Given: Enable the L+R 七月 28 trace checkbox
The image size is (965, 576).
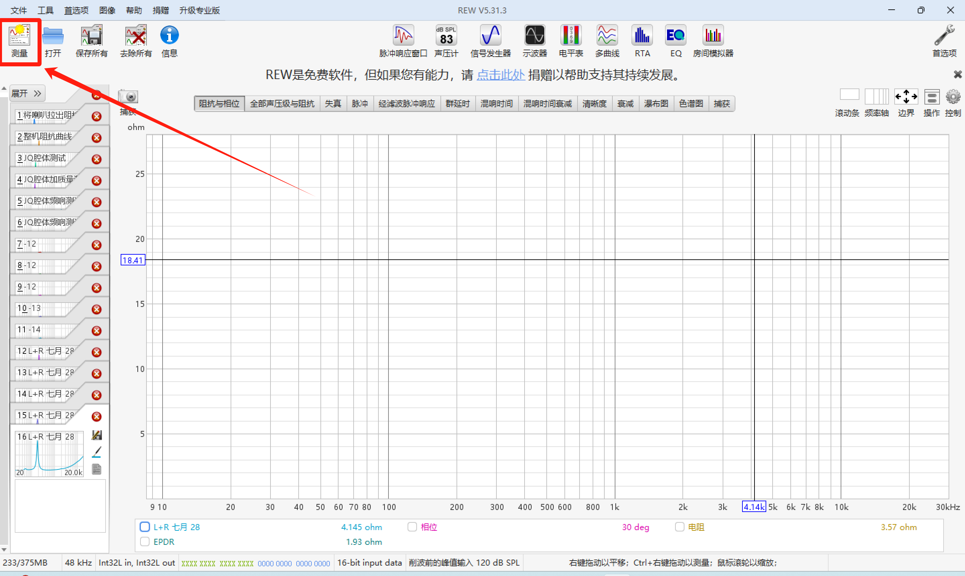Looking at the screenshot, I should (145, 527).
